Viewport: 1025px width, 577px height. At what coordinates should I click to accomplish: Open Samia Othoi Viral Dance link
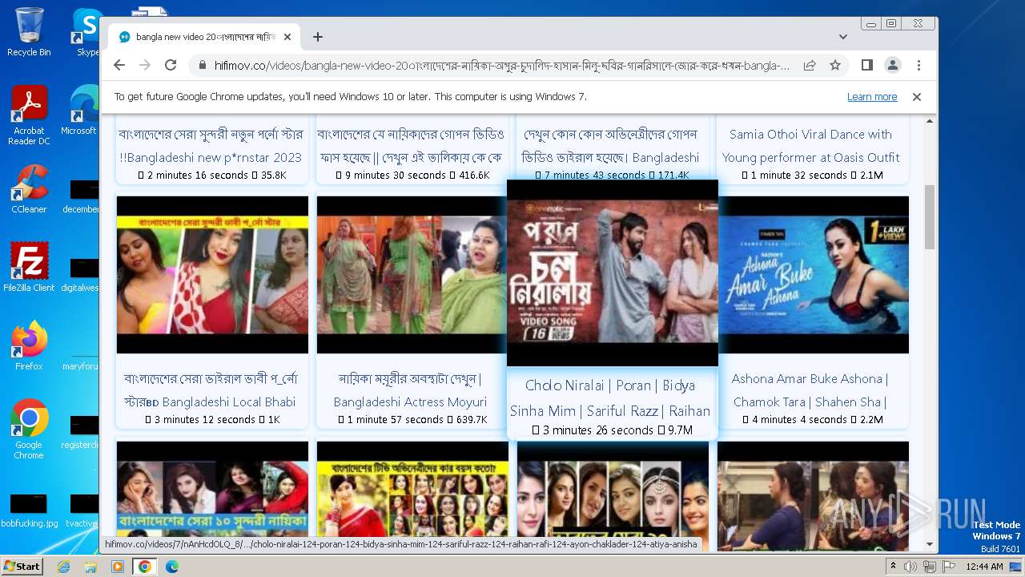(x=810, y=146)
